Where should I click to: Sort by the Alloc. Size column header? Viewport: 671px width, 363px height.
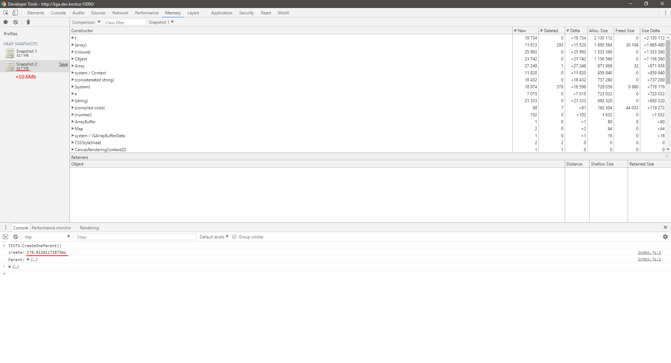[x=601, y=30]
